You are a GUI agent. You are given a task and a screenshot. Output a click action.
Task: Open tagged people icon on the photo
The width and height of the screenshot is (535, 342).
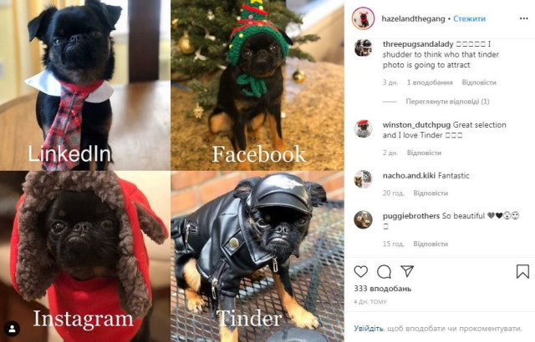click(x=12, y=329)
